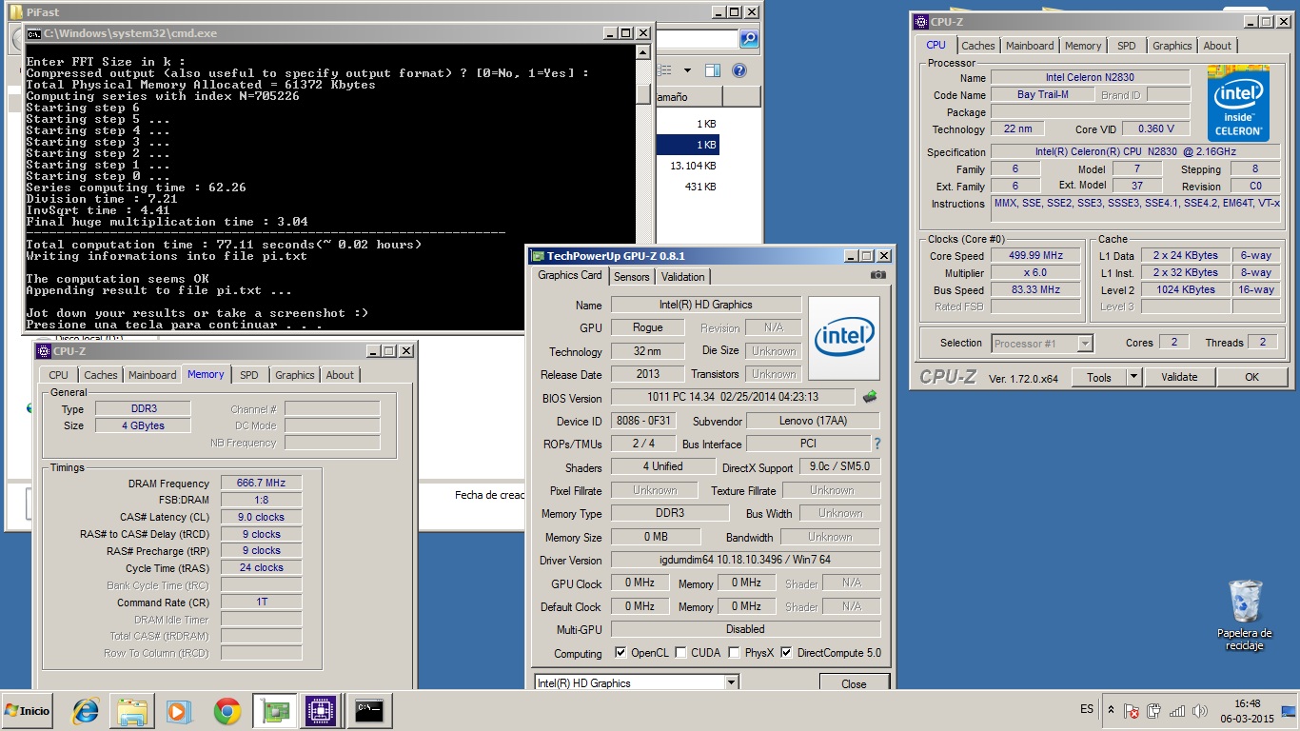Open About tab in CPU-Z window showing Celeron N2830

[1217, 46]
